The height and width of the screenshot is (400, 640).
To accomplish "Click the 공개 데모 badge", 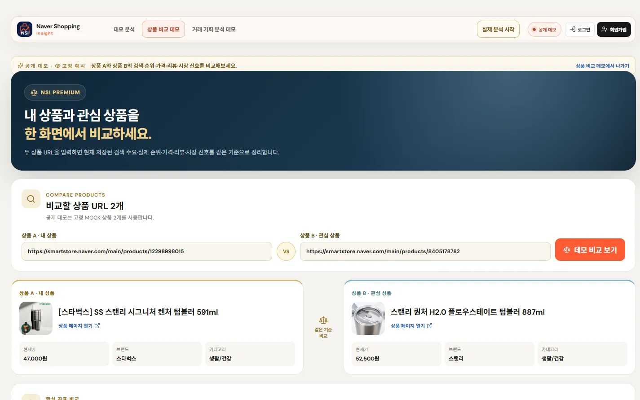I will point(544,30).
